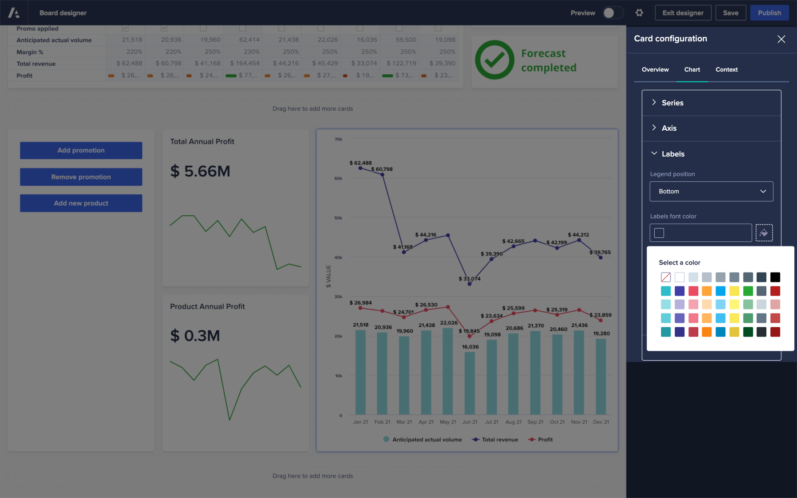Image resolution: width=797 pixels, height=498 pixels.
Task: Check an empty Promo applied checkbox
Action: click(203, 28)
